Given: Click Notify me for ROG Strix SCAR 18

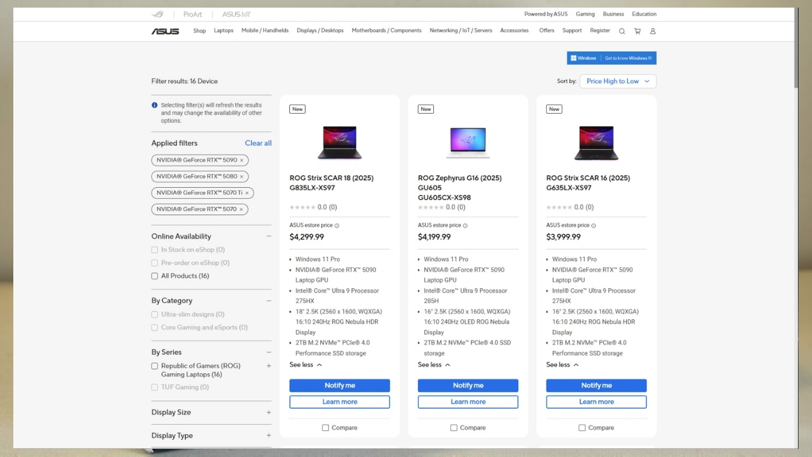Looking at the screenshot, I should click(x=339, y=385).
